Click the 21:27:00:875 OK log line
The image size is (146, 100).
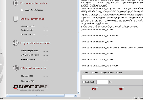point(97,60)
